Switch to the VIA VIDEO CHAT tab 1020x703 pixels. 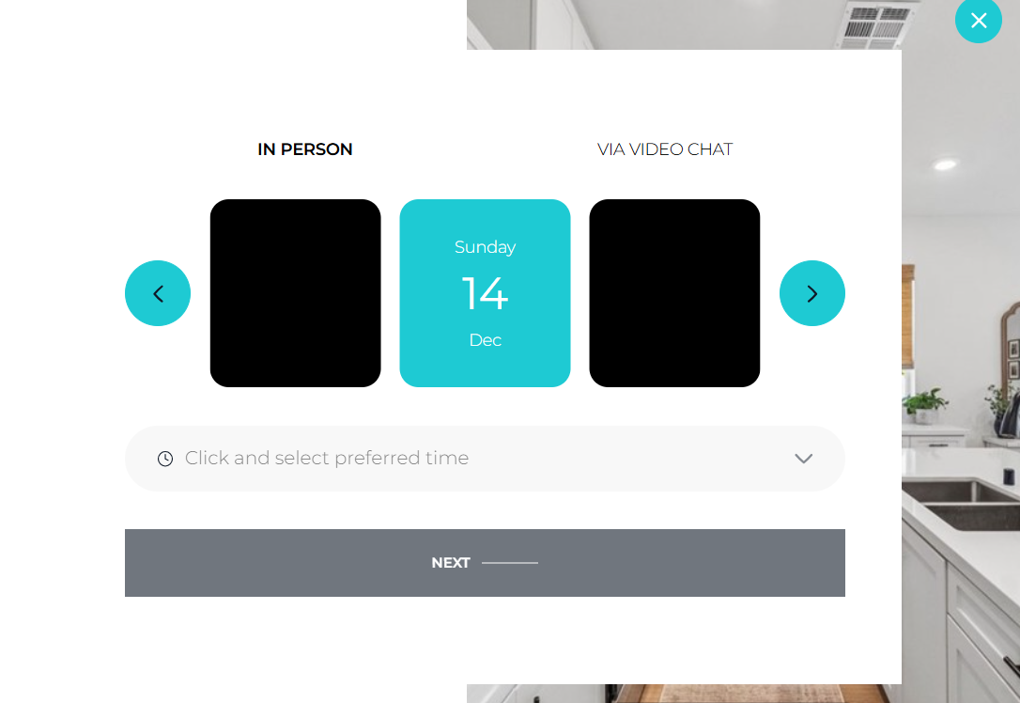665,149
